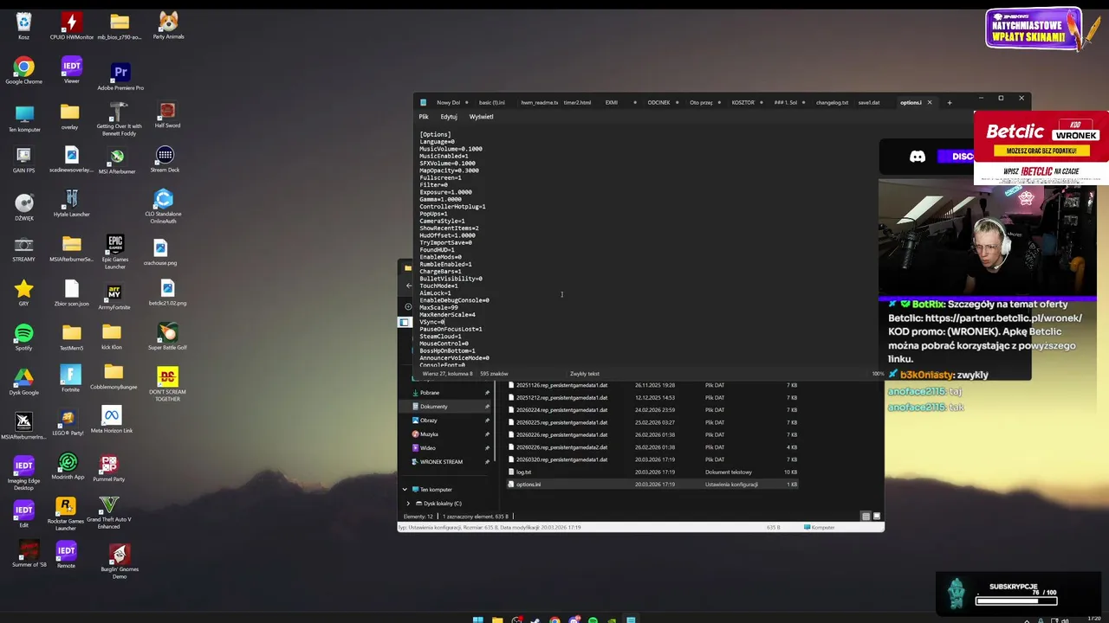
Task: Launch CPUID HWMonitor from desktop
Action: 71,26
